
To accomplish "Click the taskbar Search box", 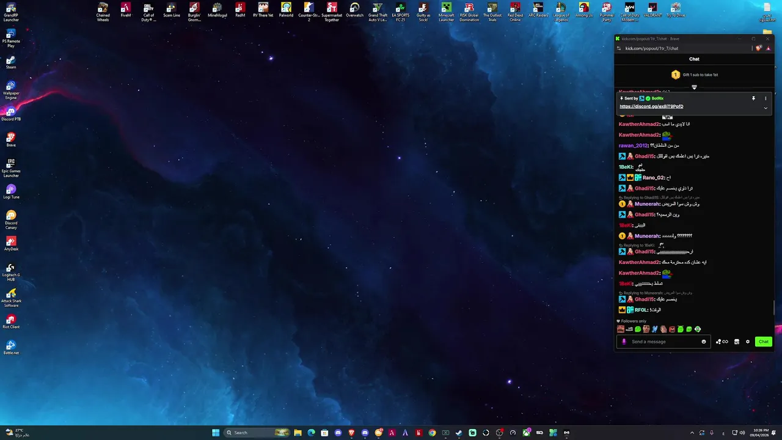I will tap(257, 433).
